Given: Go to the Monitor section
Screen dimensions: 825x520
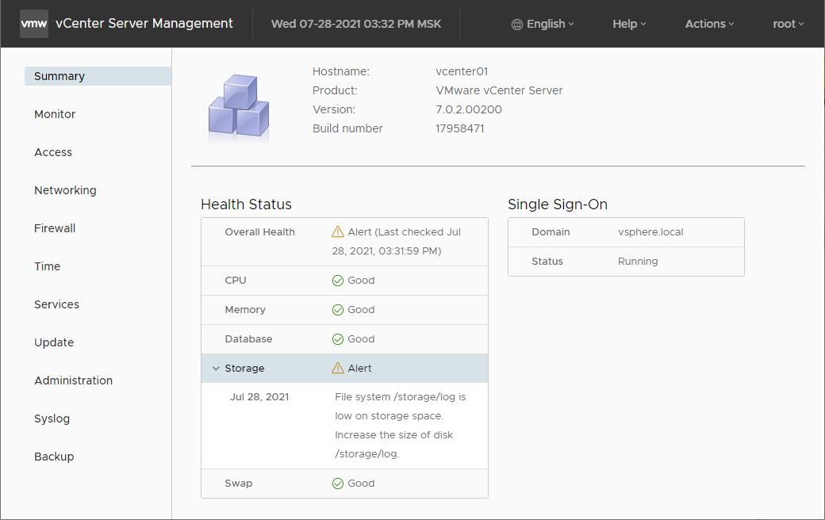Looking at the screenshot, I should [x=55, y=114].
